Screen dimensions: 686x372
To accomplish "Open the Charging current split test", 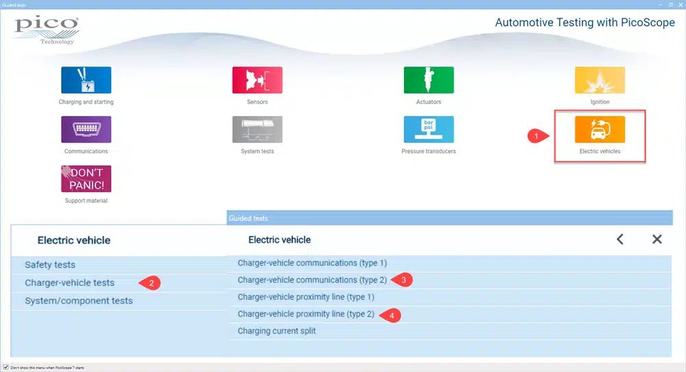I will tap(449, 332).
